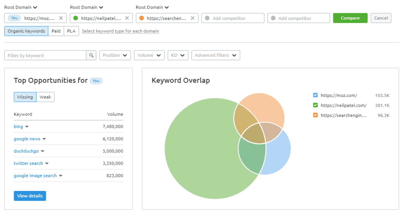Select the Organic keywords tab
The height and width of the screenshot is (212, 401).
click(x=26, y=31)
